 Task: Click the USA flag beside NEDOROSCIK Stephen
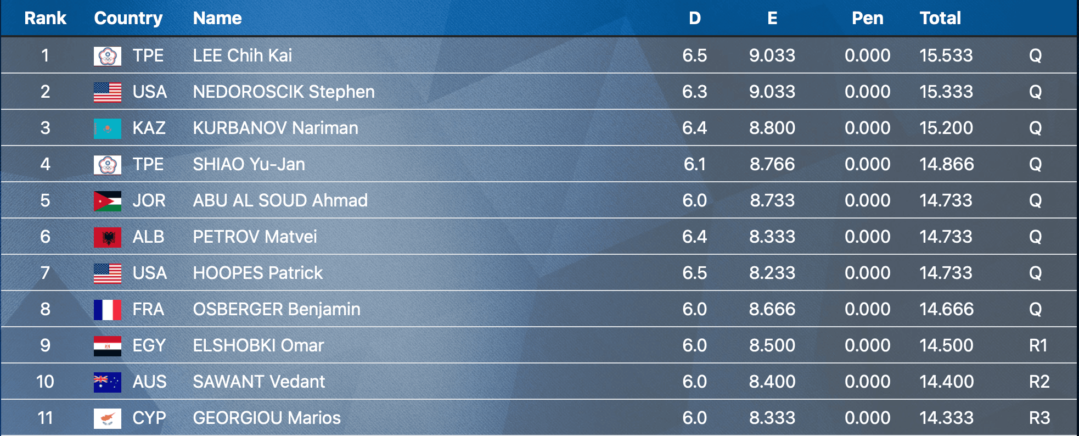[108, 92]
